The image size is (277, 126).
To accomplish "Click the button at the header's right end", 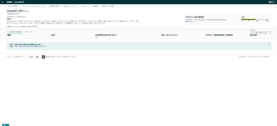I will pyautogui.click(x=272, y=2).
